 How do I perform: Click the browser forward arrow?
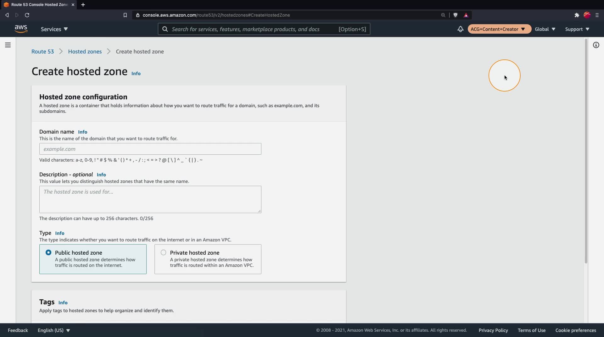click(17, 15)
